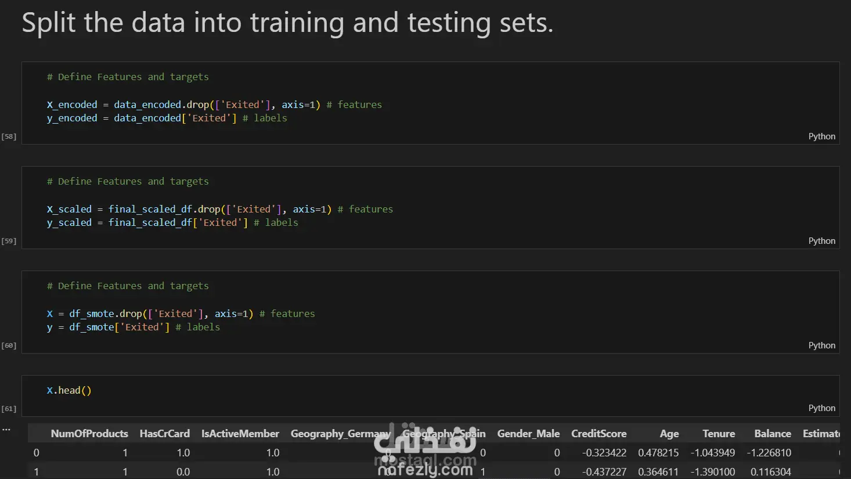851x479 pixels.
Task: Click the Balance column header
Action: point(773,434)
